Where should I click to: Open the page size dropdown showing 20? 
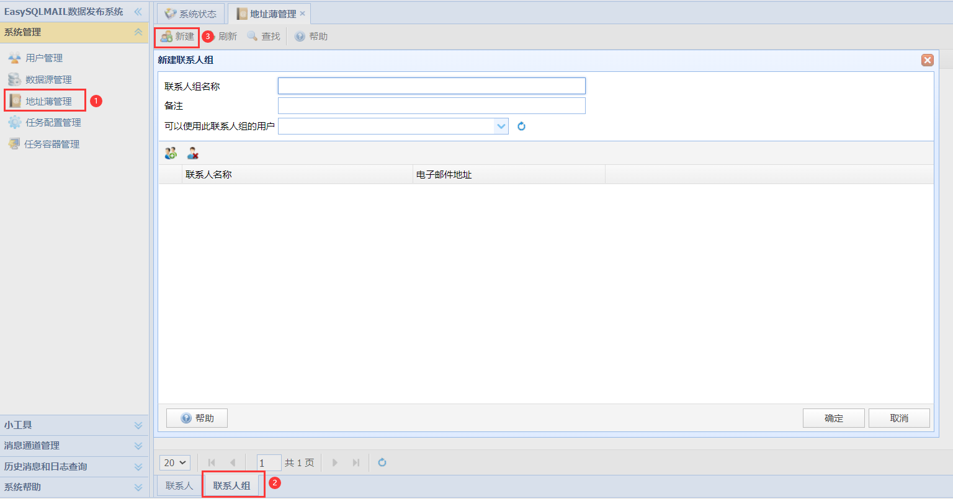coord(175,462)
